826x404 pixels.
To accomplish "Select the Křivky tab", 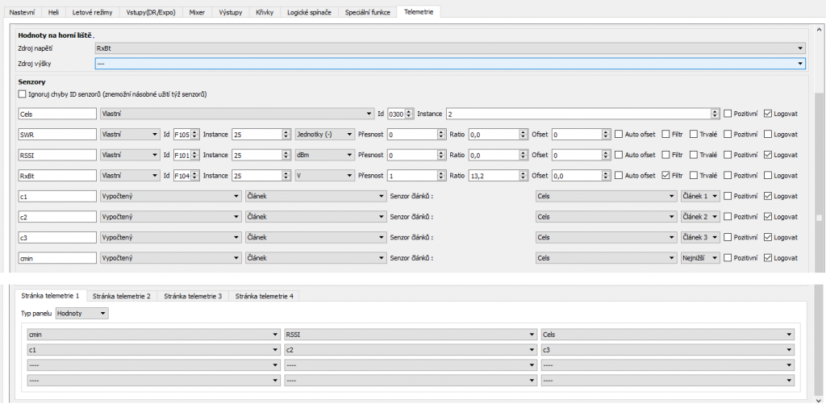I will (264, 13).
